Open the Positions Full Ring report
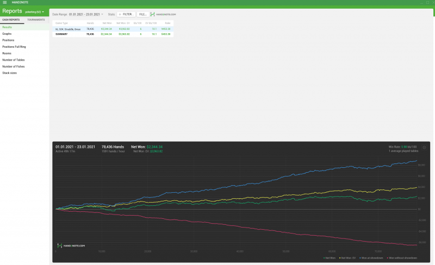This screenshot has height=265, width=435. tap(14, 47)
